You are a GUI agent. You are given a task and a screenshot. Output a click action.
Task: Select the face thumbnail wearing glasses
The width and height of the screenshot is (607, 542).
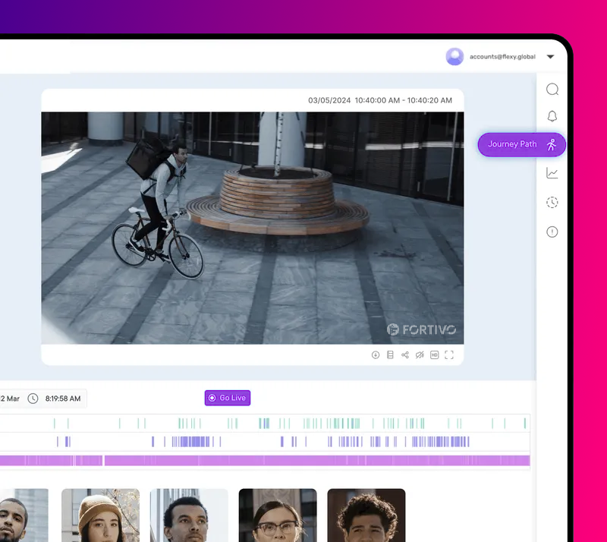coord(278,515)
